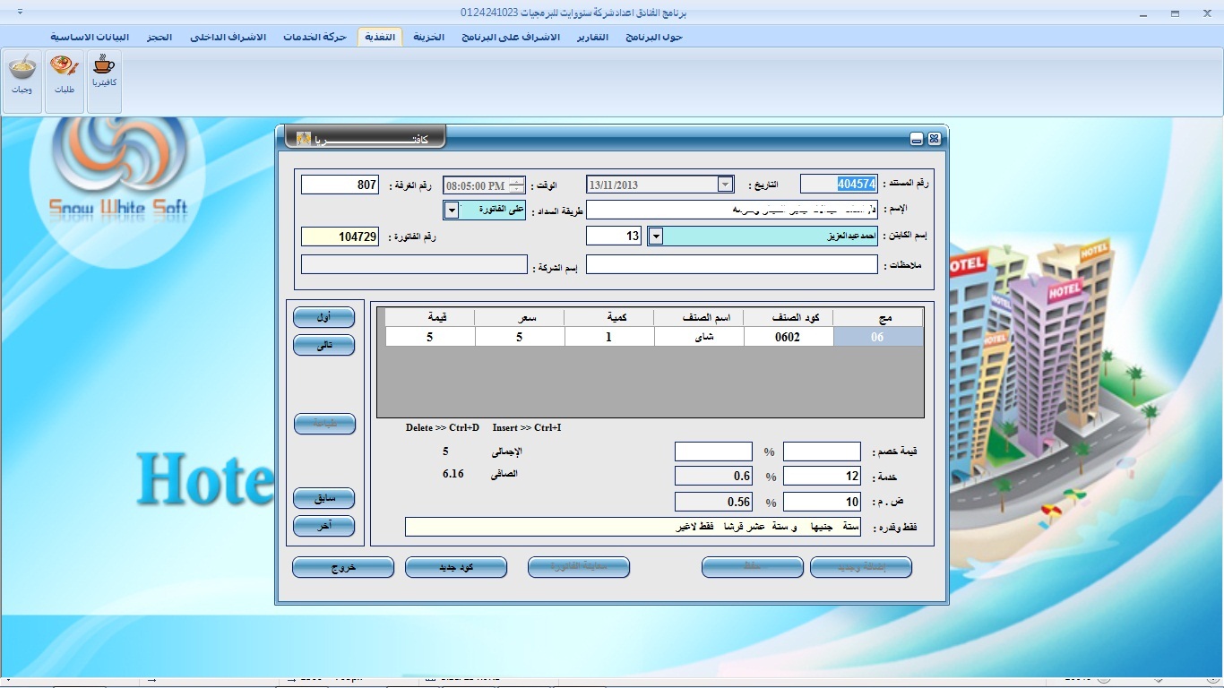
Task: Open the payment method dropdown
Action: point(452,211)
